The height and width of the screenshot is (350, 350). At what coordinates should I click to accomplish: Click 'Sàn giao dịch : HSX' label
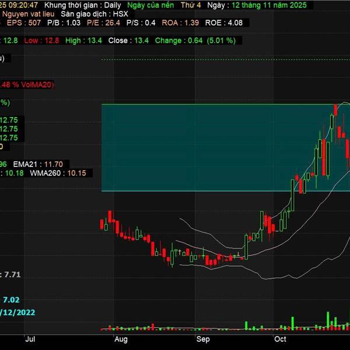point(94,14)
